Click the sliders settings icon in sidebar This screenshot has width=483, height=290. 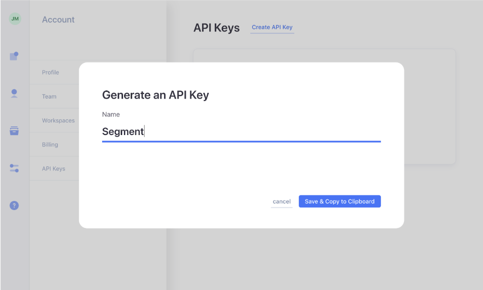(14, 168)
